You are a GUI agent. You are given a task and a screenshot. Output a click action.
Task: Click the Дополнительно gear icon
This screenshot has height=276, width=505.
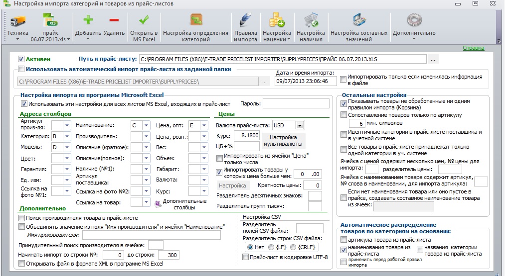coord(414,20)
